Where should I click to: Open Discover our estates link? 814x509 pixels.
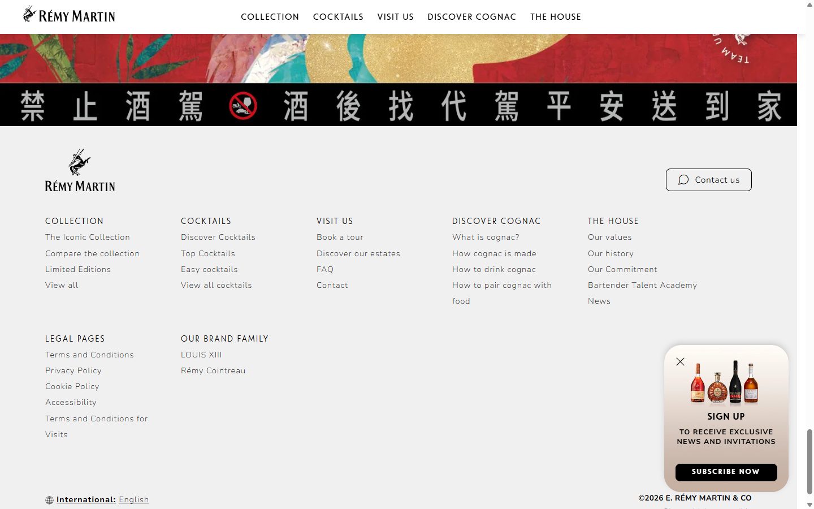tap(358, 253)
